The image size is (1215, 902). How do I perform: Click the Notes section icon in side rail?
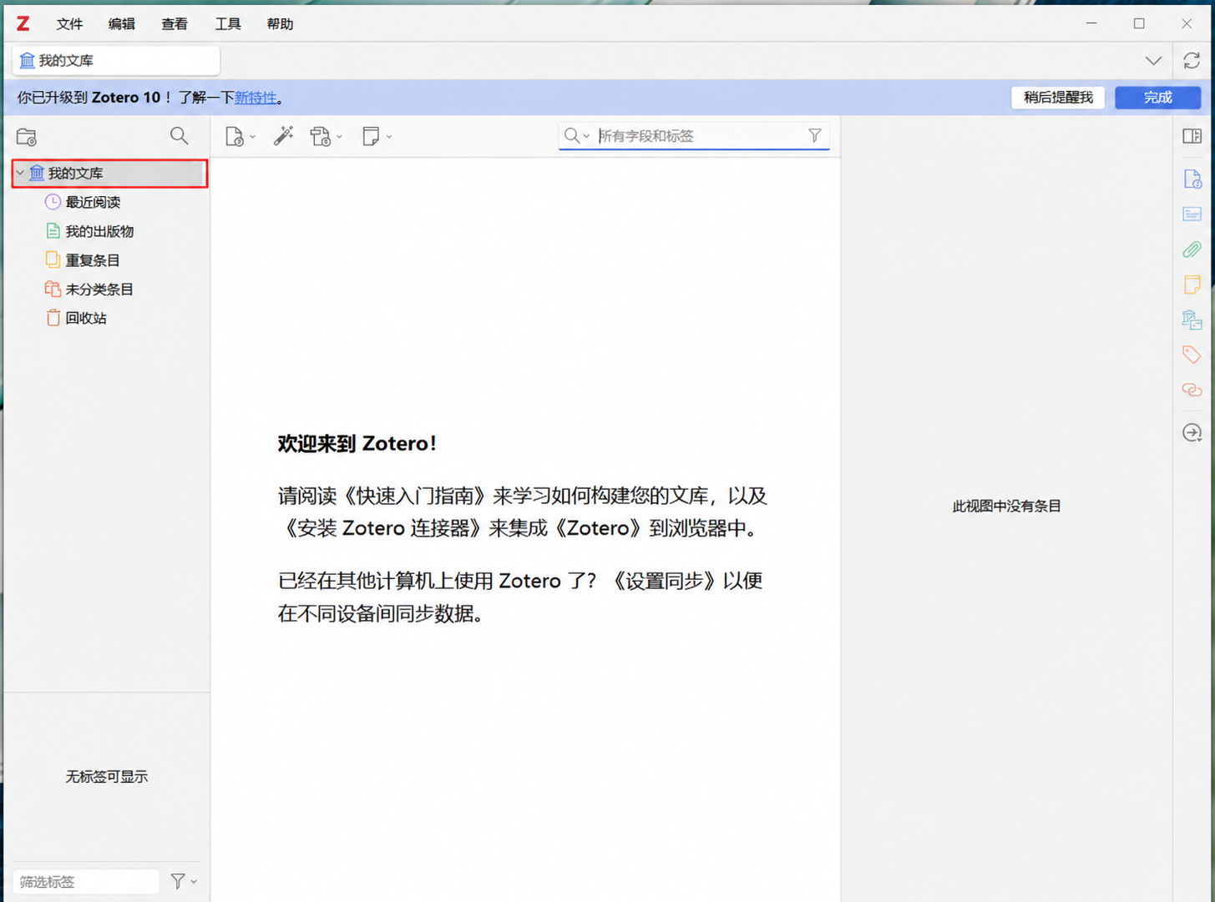coord(1192,285)
